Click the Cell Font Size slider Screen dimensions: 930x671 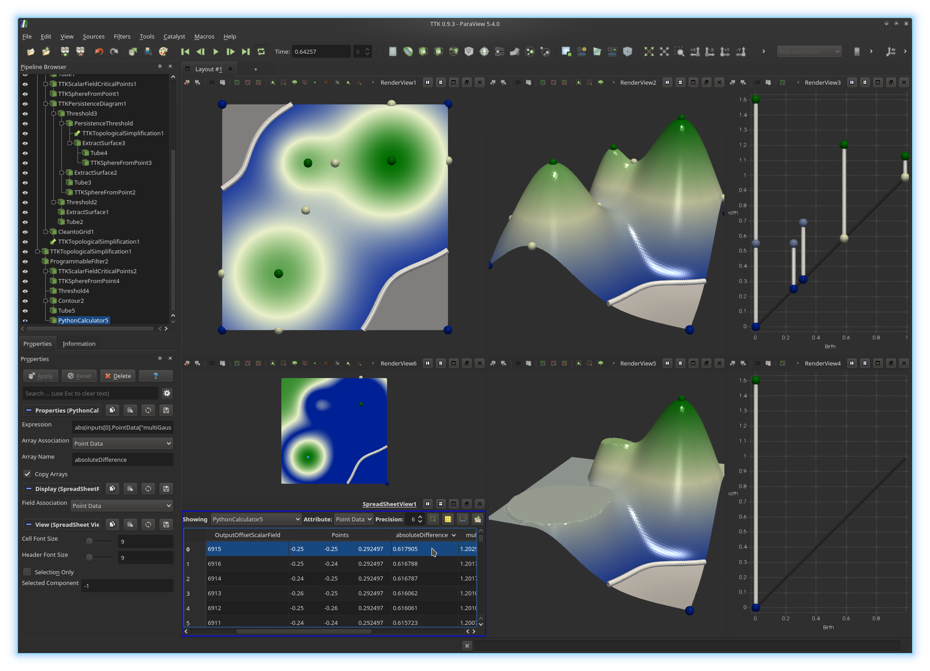[x=99, y=541]
